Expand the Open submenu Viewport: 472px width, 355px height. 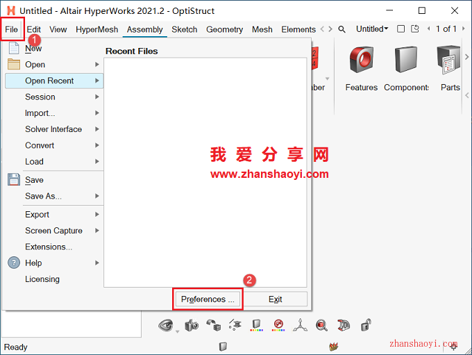coord(54,65)
